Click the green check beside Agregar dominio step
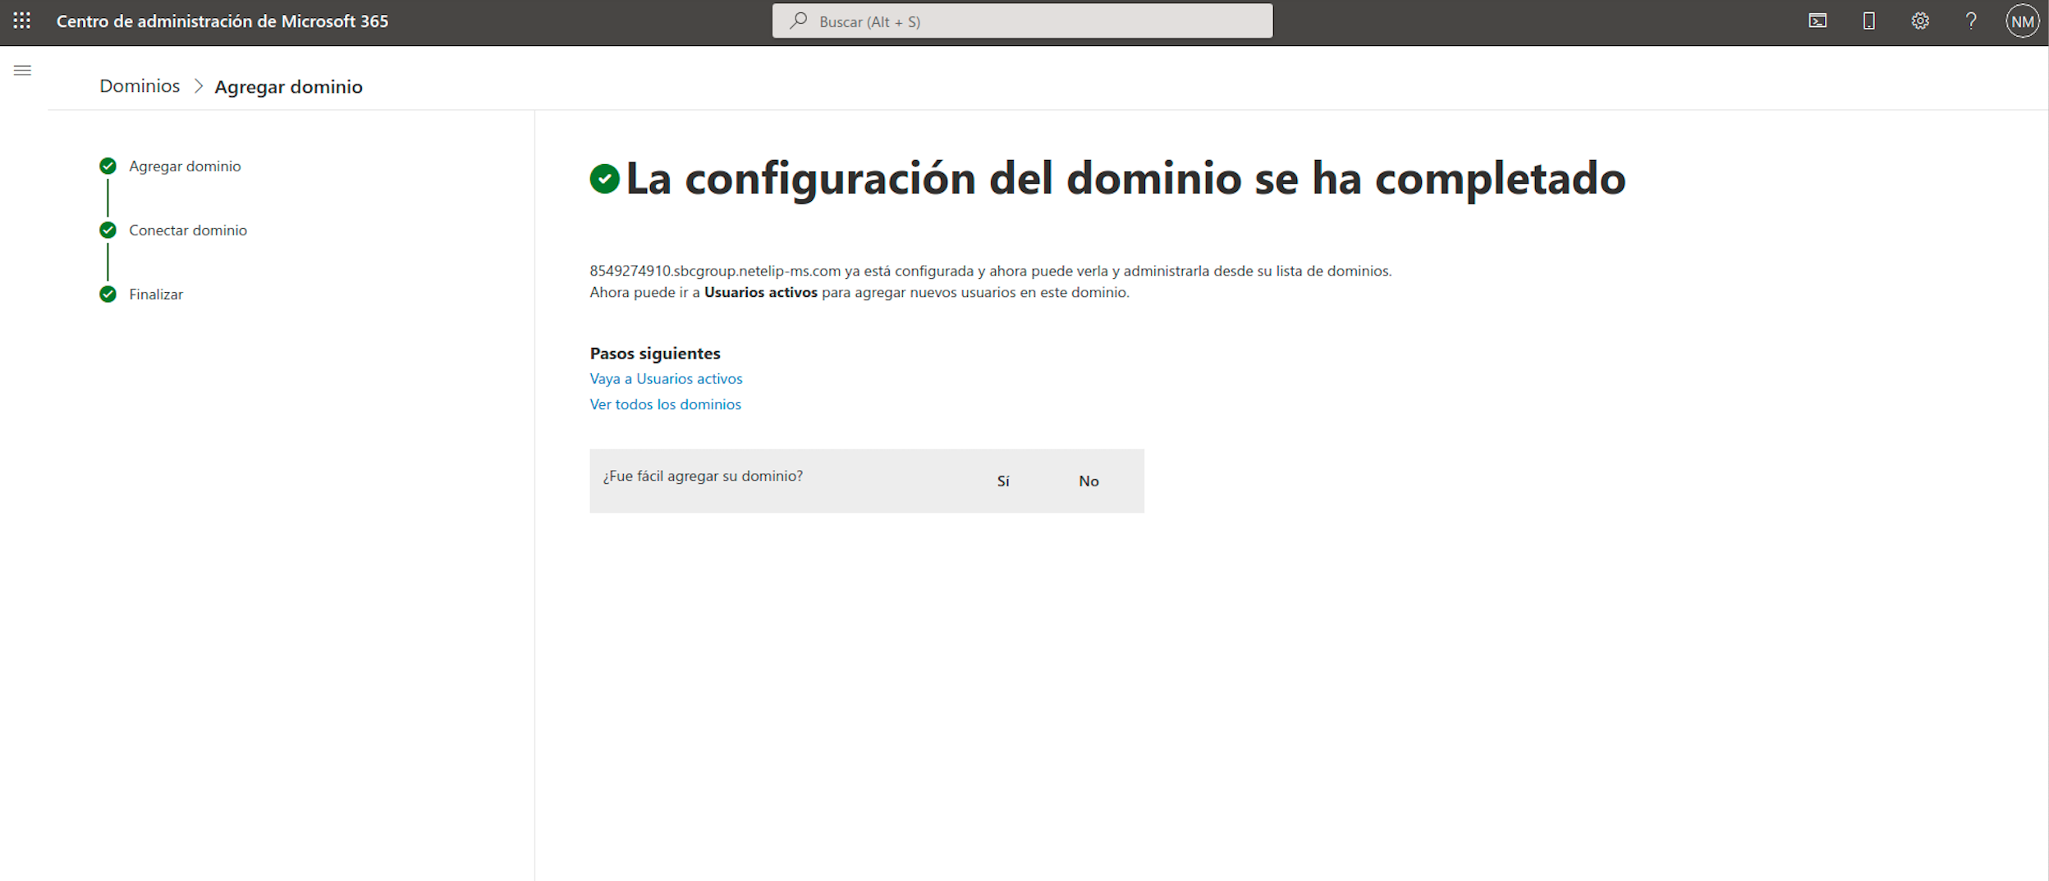The height and width of the screenshot is (881, 2049). [108, 167]
